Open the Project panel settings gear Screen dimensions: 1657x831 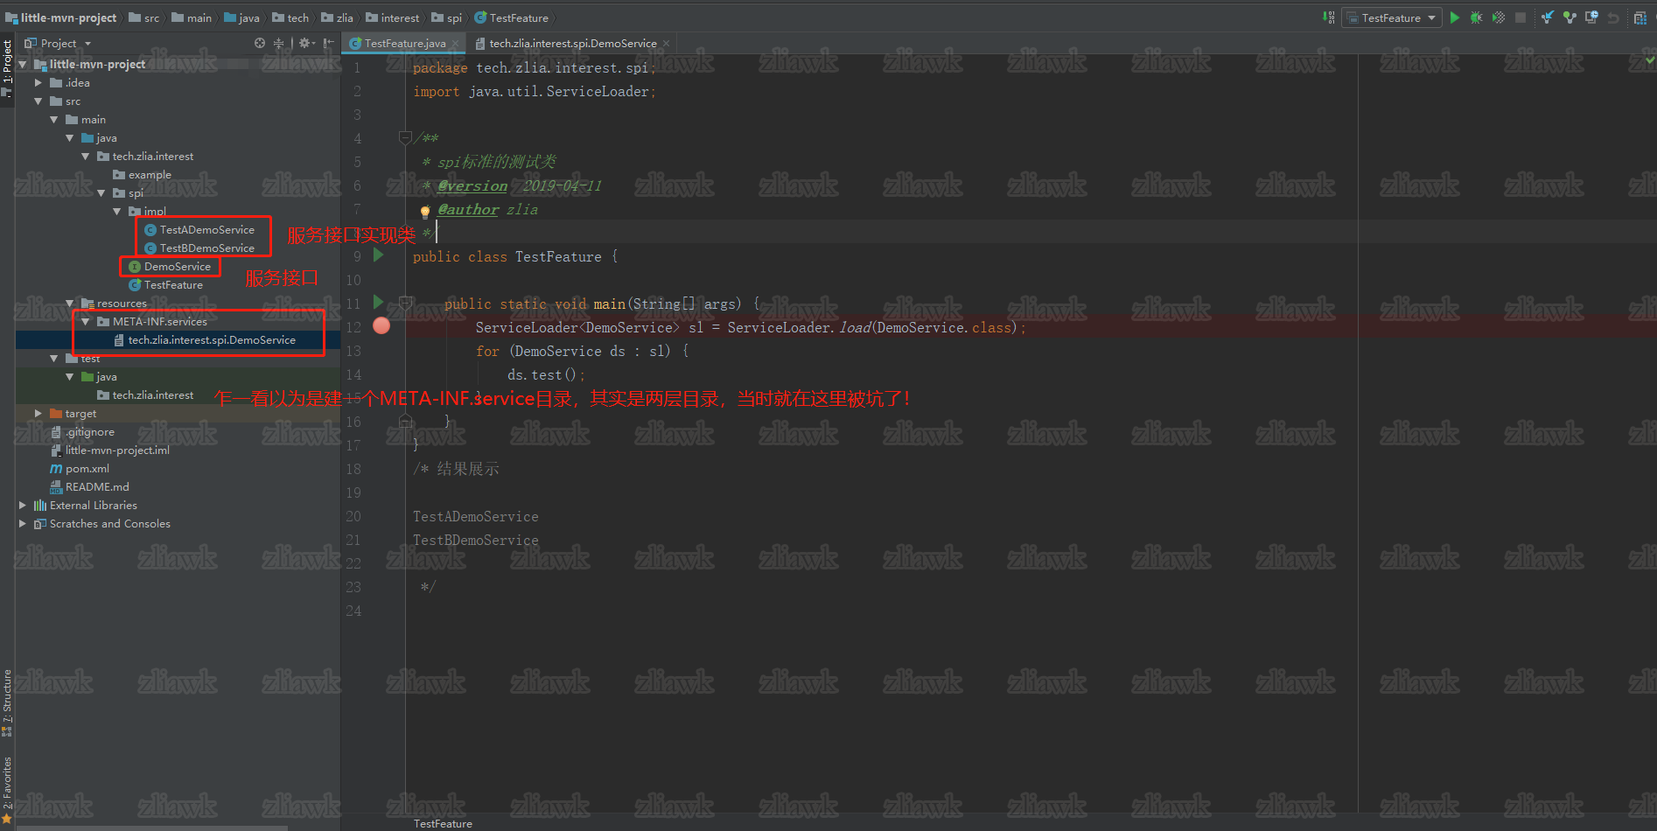point(305,43)
